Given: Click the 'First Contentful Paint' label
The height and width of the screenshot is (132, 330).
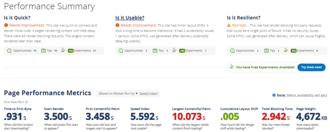Looking at the screenshot, I should tap(103, 109).
